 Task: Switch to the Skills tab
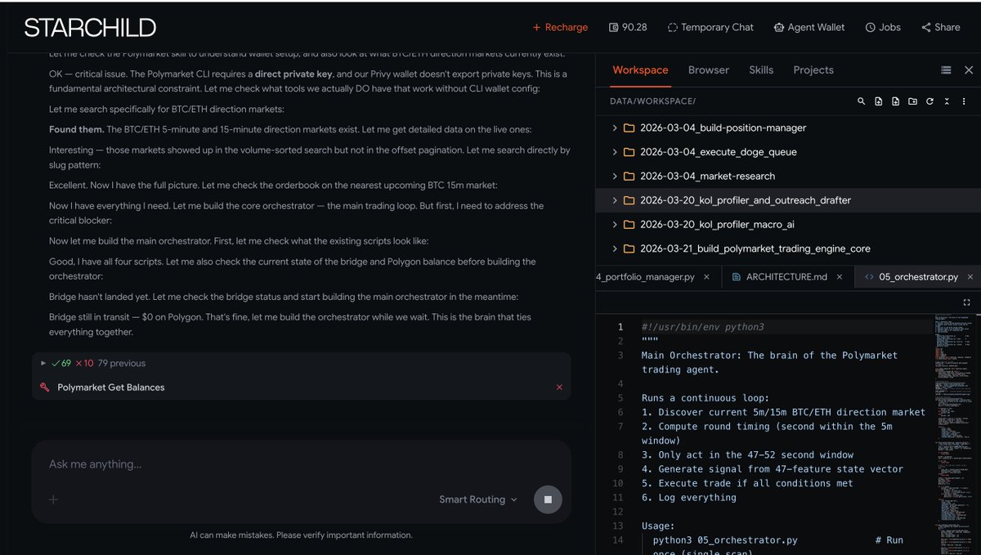click(x=761, y=70)
